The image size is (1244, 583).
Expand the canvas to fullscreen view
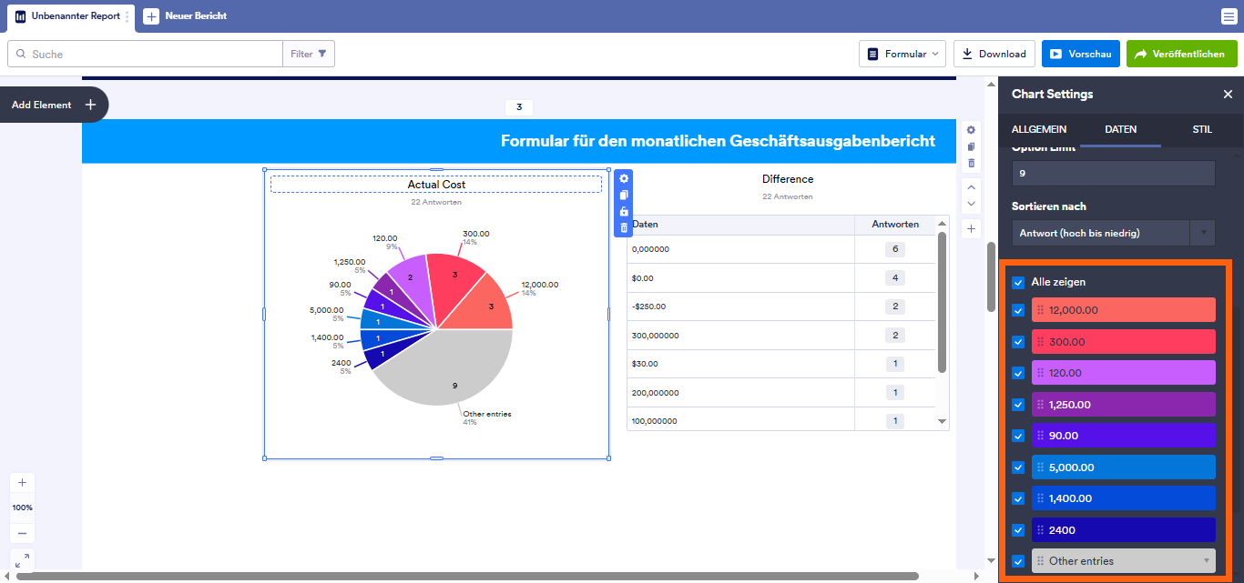[x=22, y=559]
